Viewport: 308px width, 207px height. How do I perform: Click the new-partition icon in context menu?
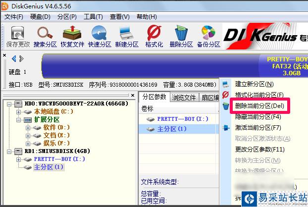pos(226,84)
